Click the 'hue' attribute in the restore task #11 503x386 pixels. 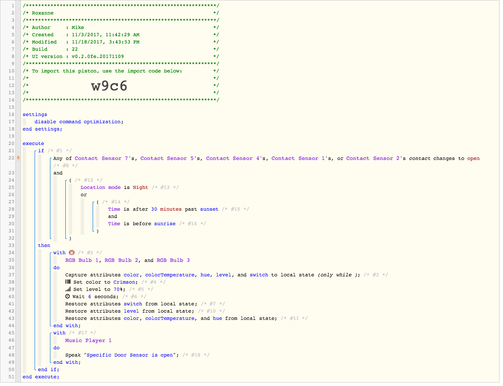217,319
